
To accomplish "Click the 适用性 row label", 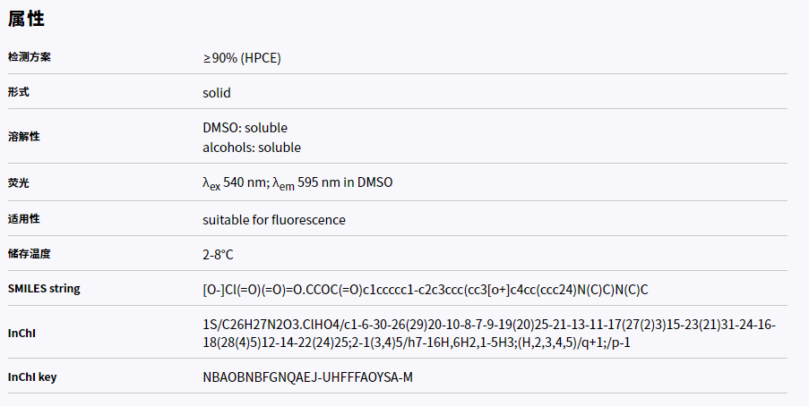I will coord(24,219).
